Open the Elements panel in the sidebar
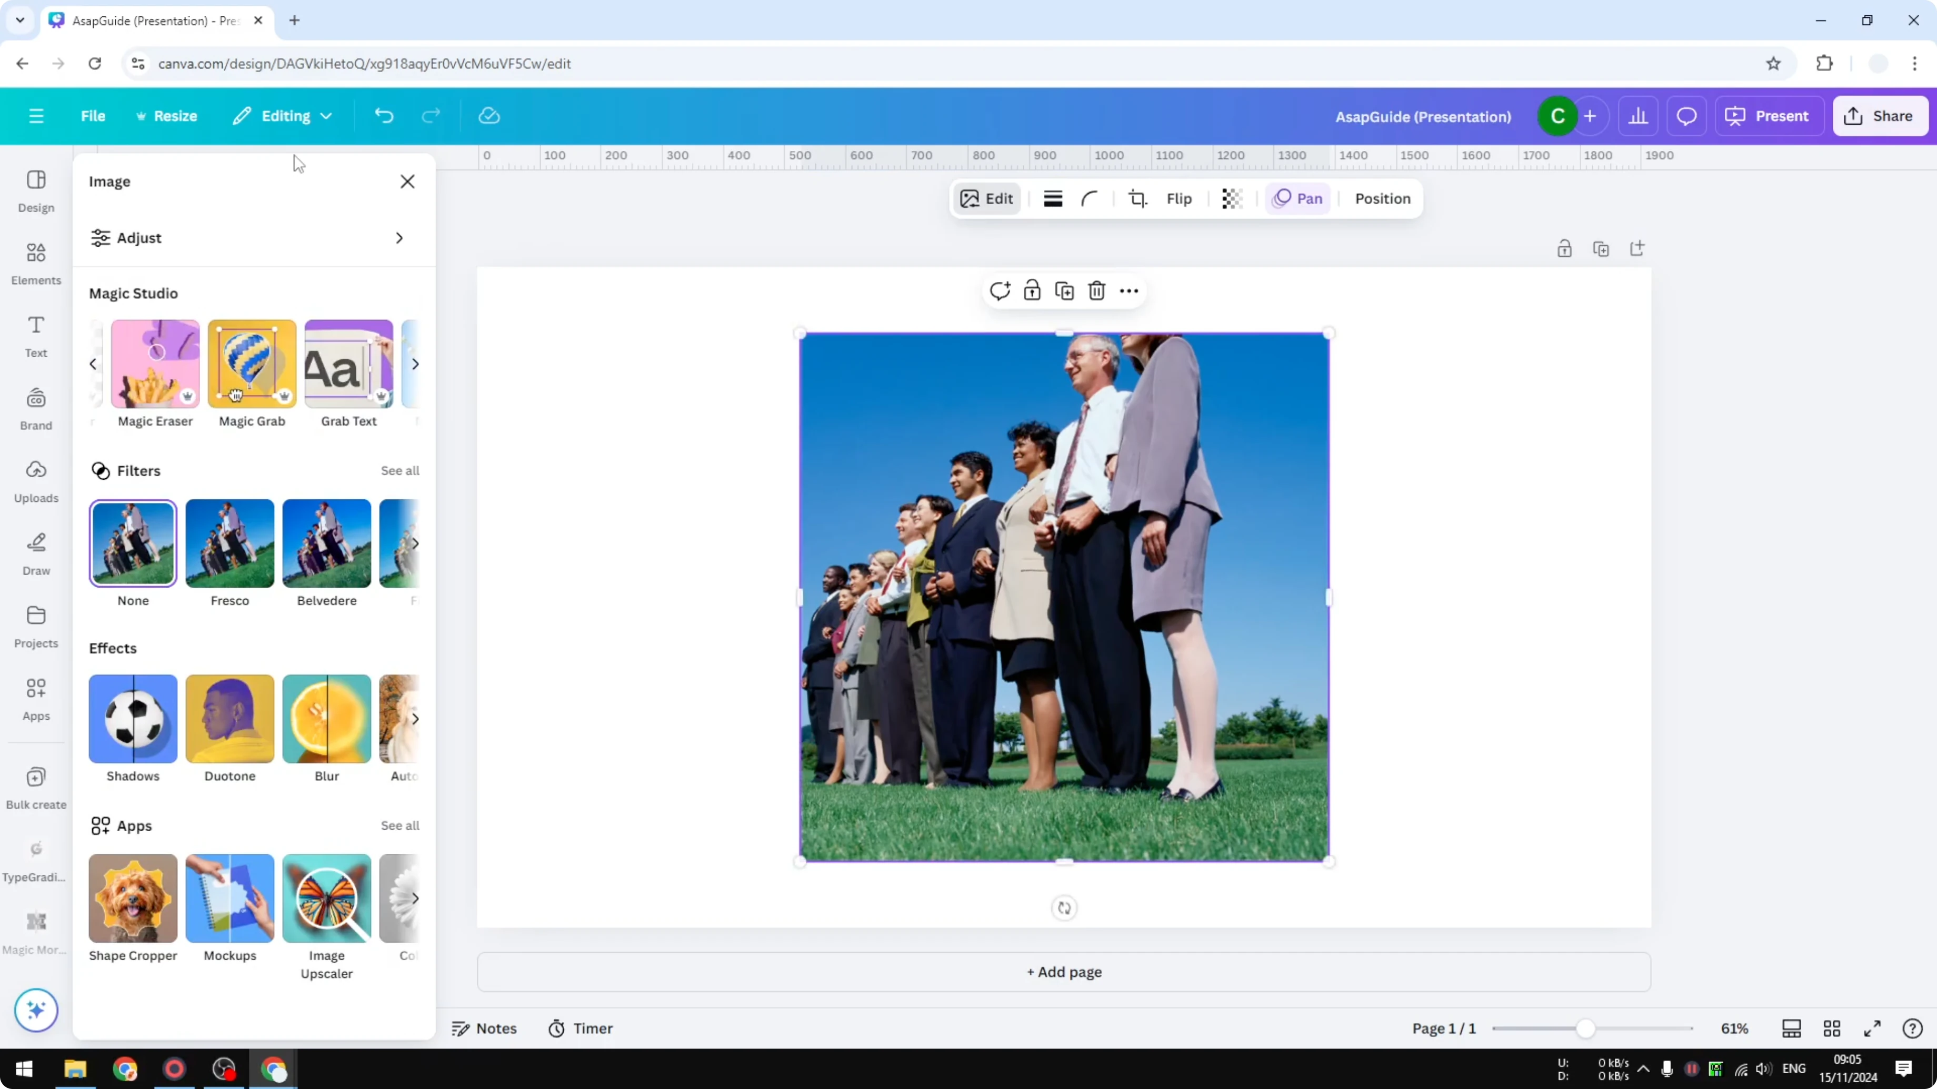This screenshot has height=1089, width=1937. coord(35,263)
